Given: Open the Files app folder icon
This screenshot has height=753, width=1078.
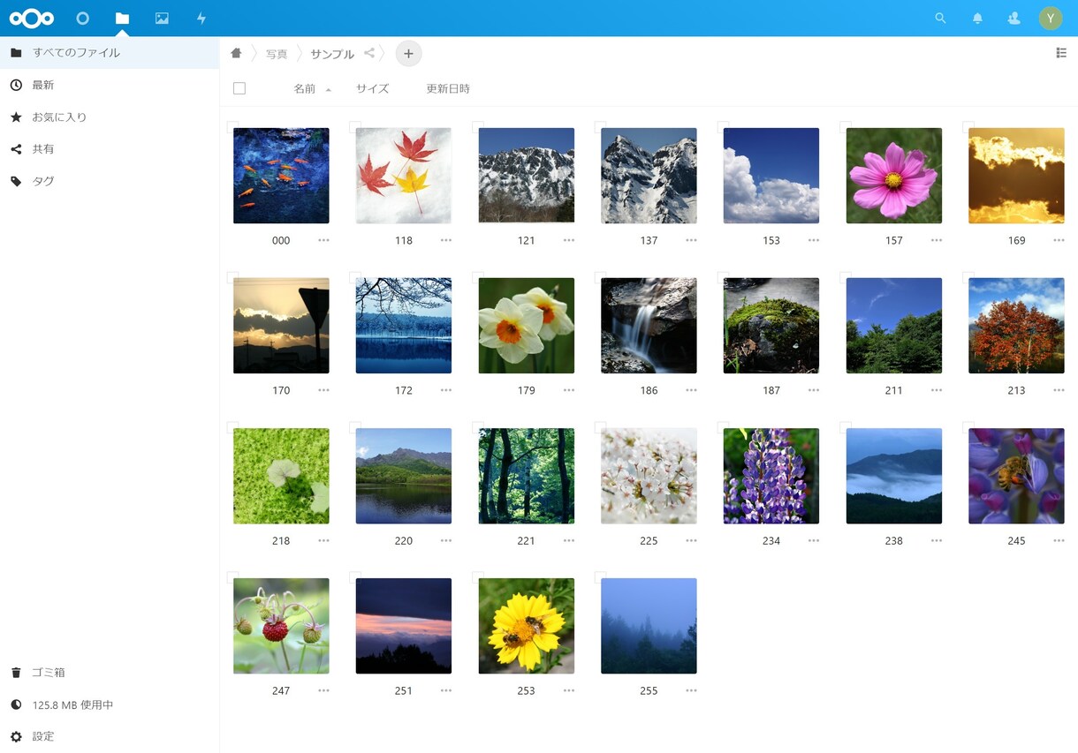Looking at the screenshot, I should [122, 18].
